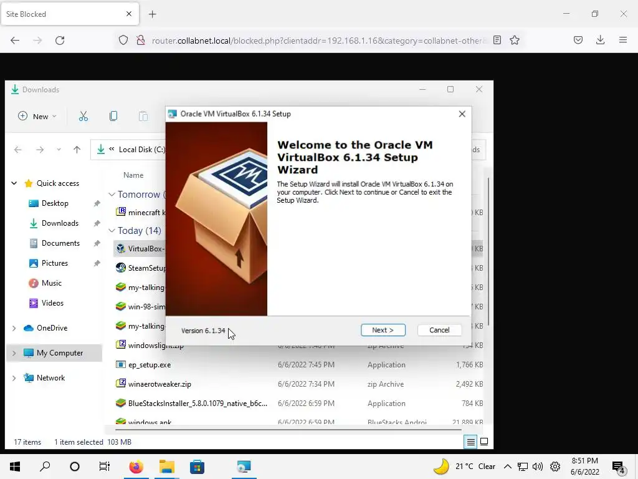This screenshot has width=638, height=479.
Task: Click the winaerotweaker.zip archive icon
Action: 121,384
